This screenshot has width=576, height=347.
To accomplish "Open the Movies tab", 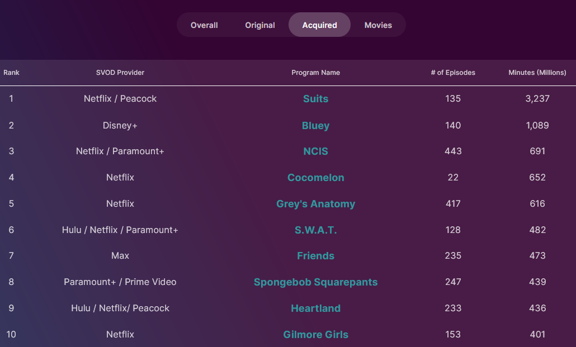I will click(378, 25).
